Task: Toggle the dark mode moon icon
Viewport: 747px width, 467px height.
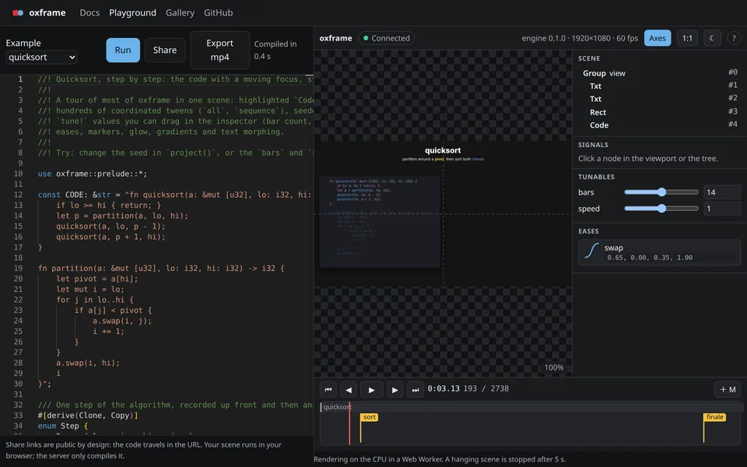Action: tap(712, 38)
